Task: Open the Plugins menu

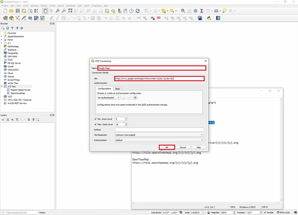Action: pos(44,6)
